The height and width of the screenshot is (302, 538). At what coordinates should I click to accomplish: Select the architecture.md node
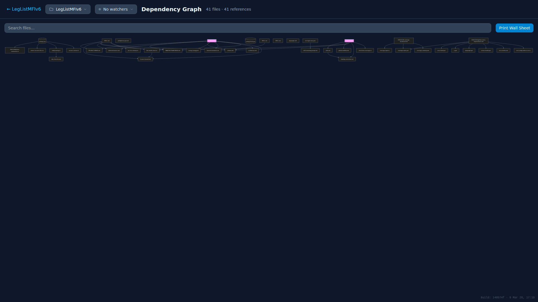[x=253, y=50]
